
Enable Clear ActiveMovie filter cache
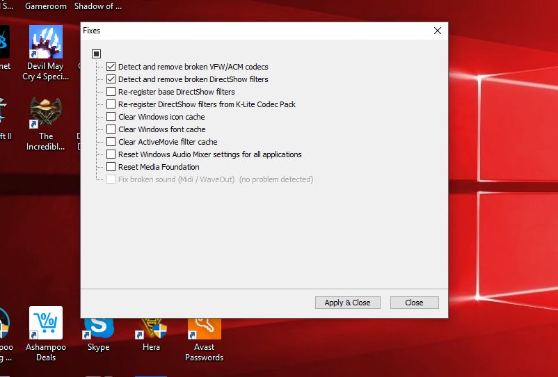click(111, 142)
